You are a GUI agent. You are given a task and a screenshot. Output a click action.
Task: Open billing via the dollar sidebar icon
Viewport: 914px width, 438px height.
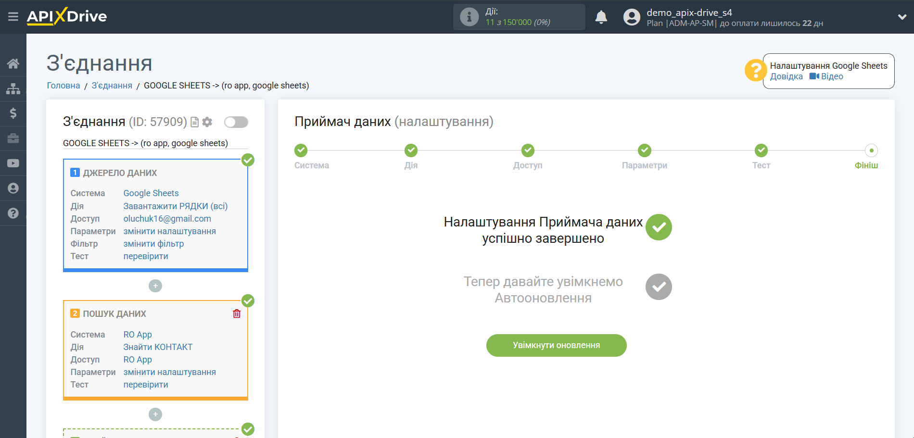[13, 113]
